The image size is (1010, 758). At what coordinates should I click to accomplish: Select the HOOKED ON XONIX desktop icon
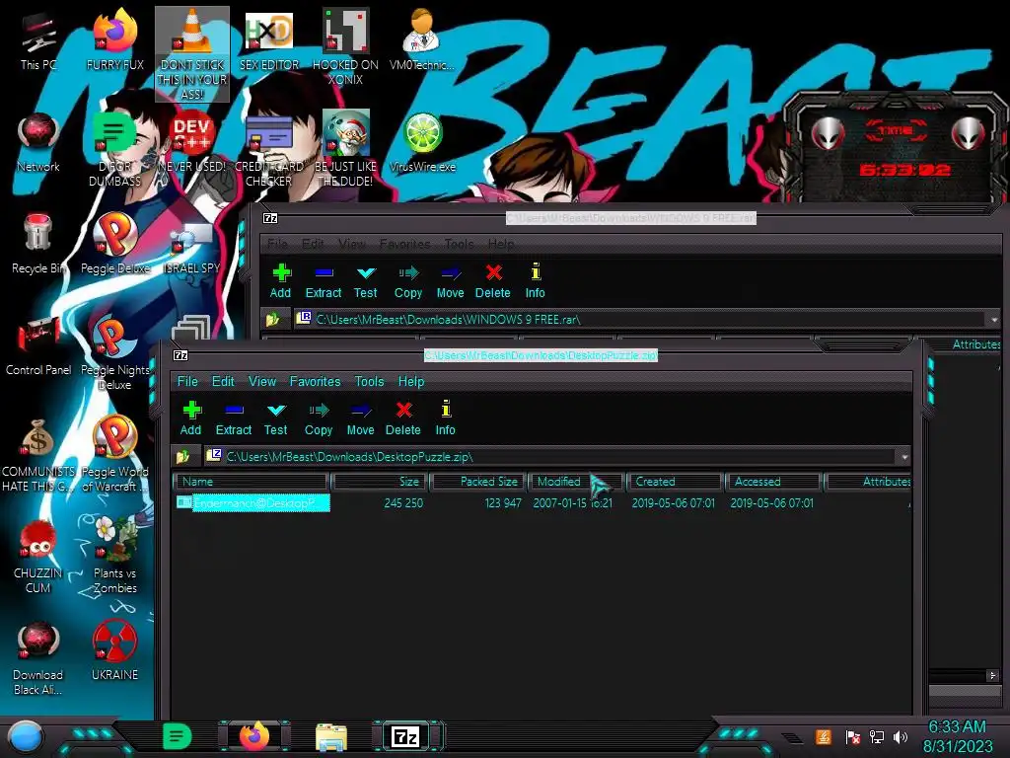345,48
